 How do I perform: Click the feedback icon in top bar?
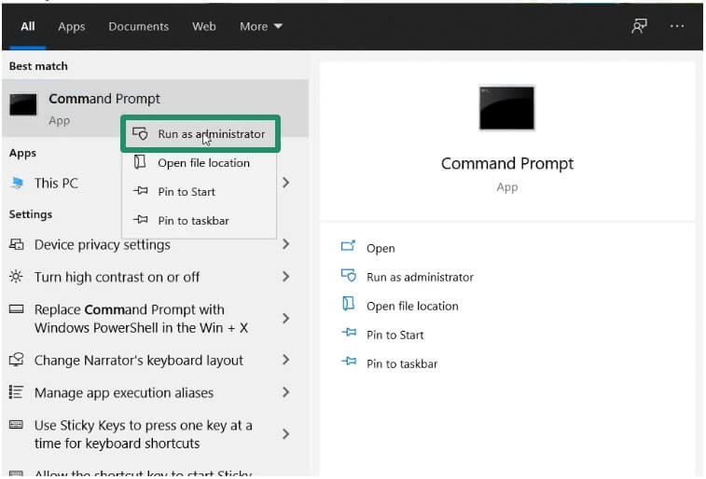tap(639, 26)
